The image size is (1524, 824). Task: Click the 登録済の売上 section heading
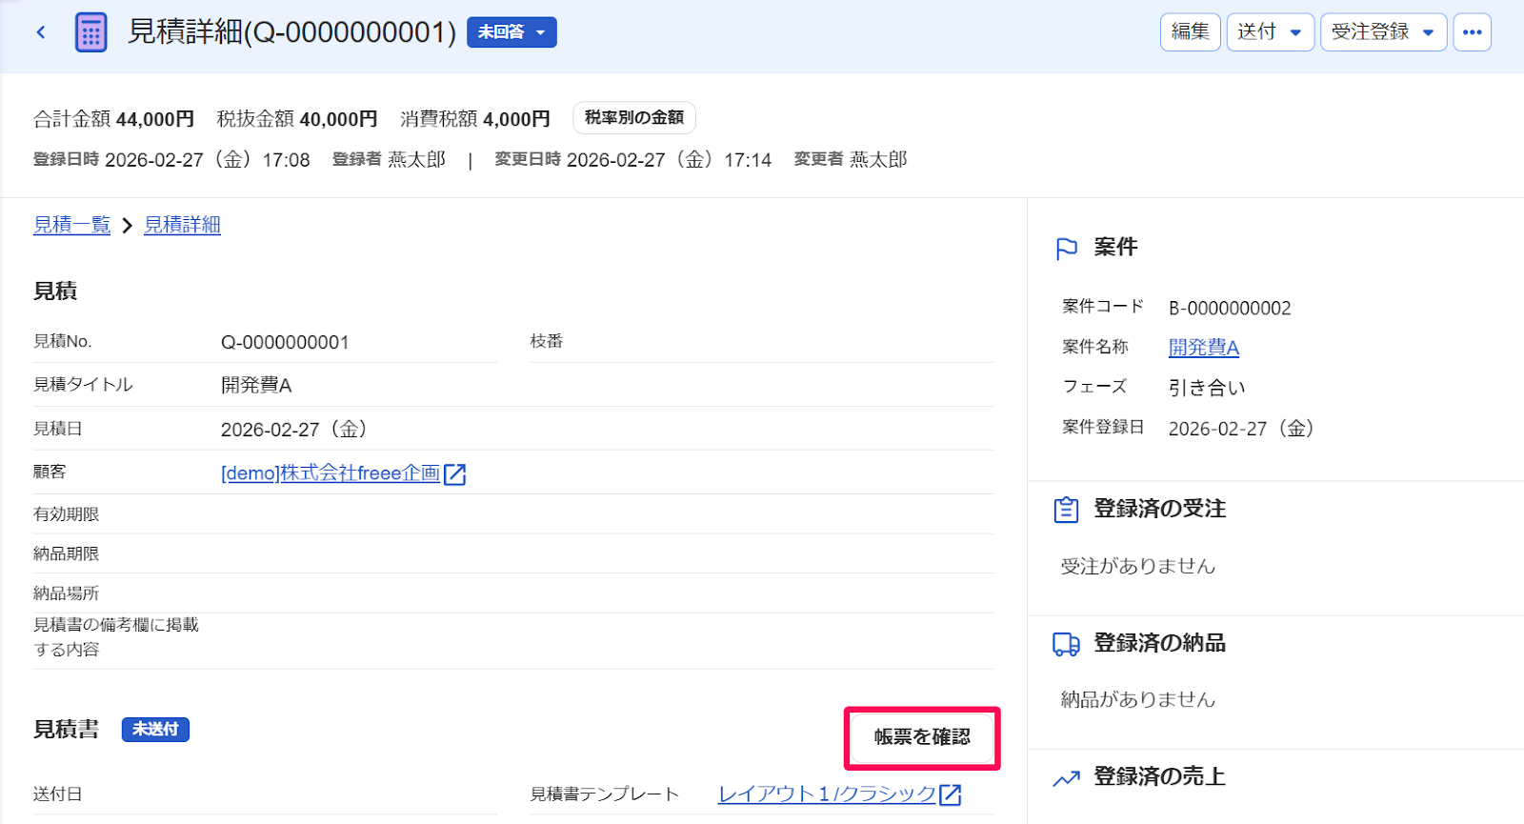[x=1159, y=776]
